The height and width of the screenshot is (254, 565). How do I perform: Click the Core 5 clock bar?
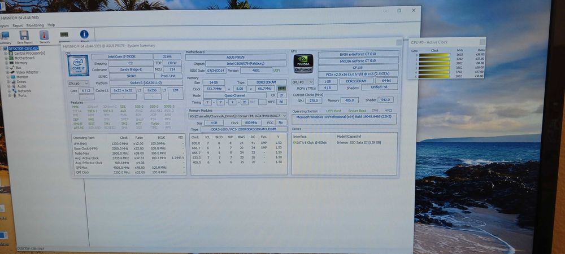point(434,76)
